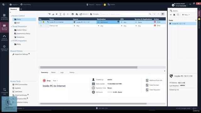Switch to the Logs tab
201x113 pixels.
coord(62,73)
